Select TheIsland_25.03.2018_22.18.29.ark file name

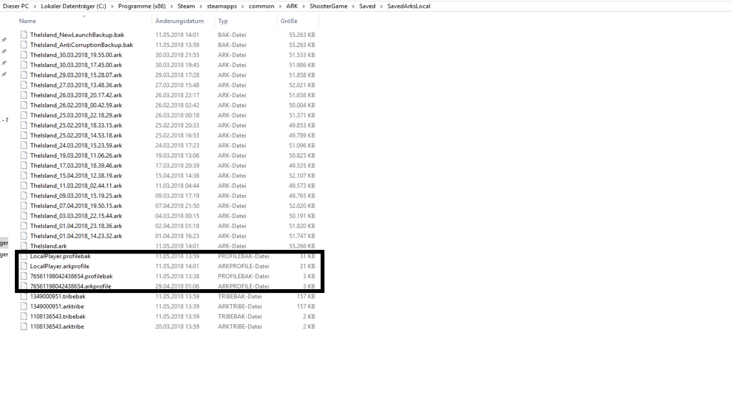(76, 115)
